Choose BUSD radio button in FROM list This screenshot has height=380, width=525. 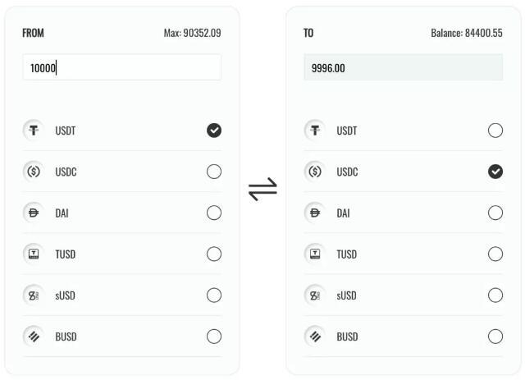214,336
